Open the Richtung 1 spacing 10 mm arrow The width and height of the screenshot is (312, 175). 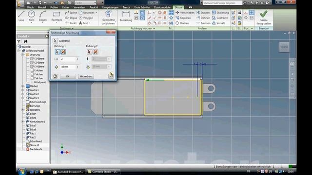[78, 67]
